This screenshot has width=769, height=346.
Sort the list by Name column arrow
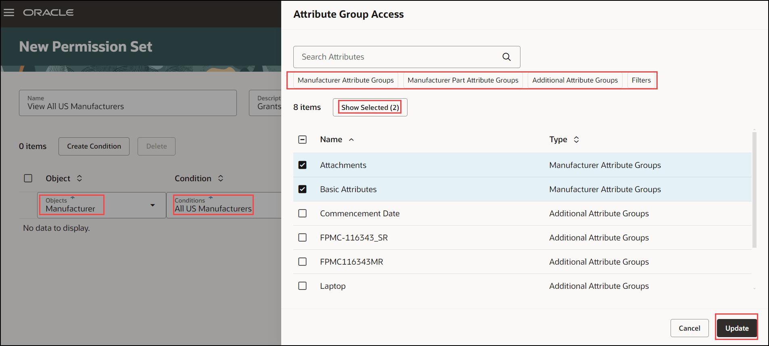[x=351, y=140]
